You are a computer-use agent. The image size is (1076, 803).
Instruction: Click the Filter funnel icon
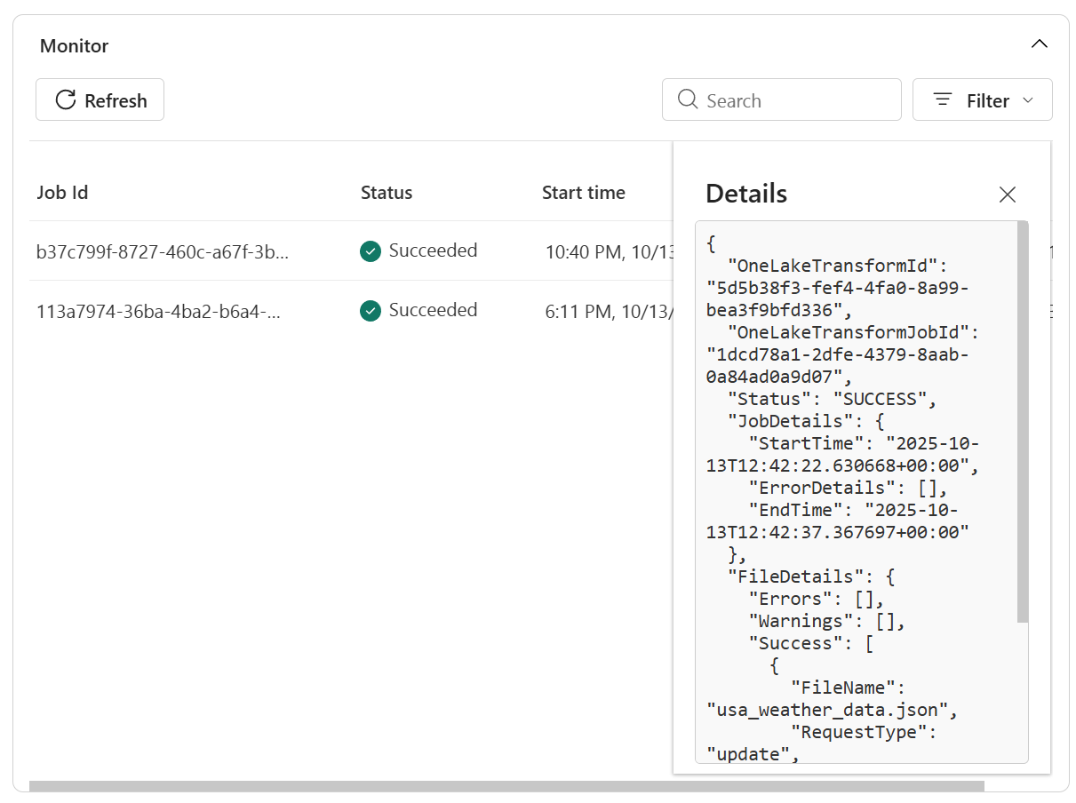coord(942,99)
